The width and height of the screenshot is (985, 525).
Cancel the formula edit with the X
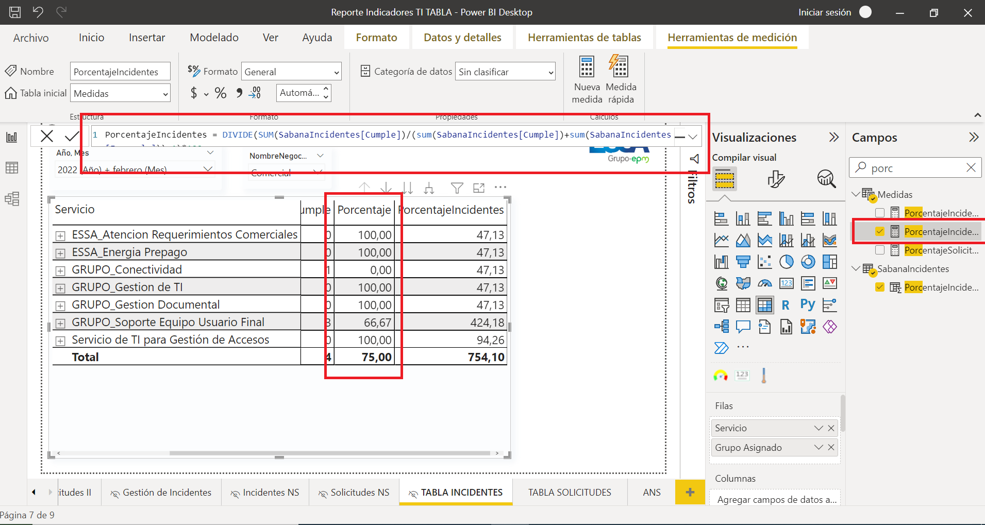tap(47, 136)
